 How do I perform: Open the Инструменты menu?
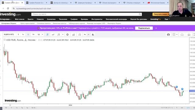click(x=97, y=19)
